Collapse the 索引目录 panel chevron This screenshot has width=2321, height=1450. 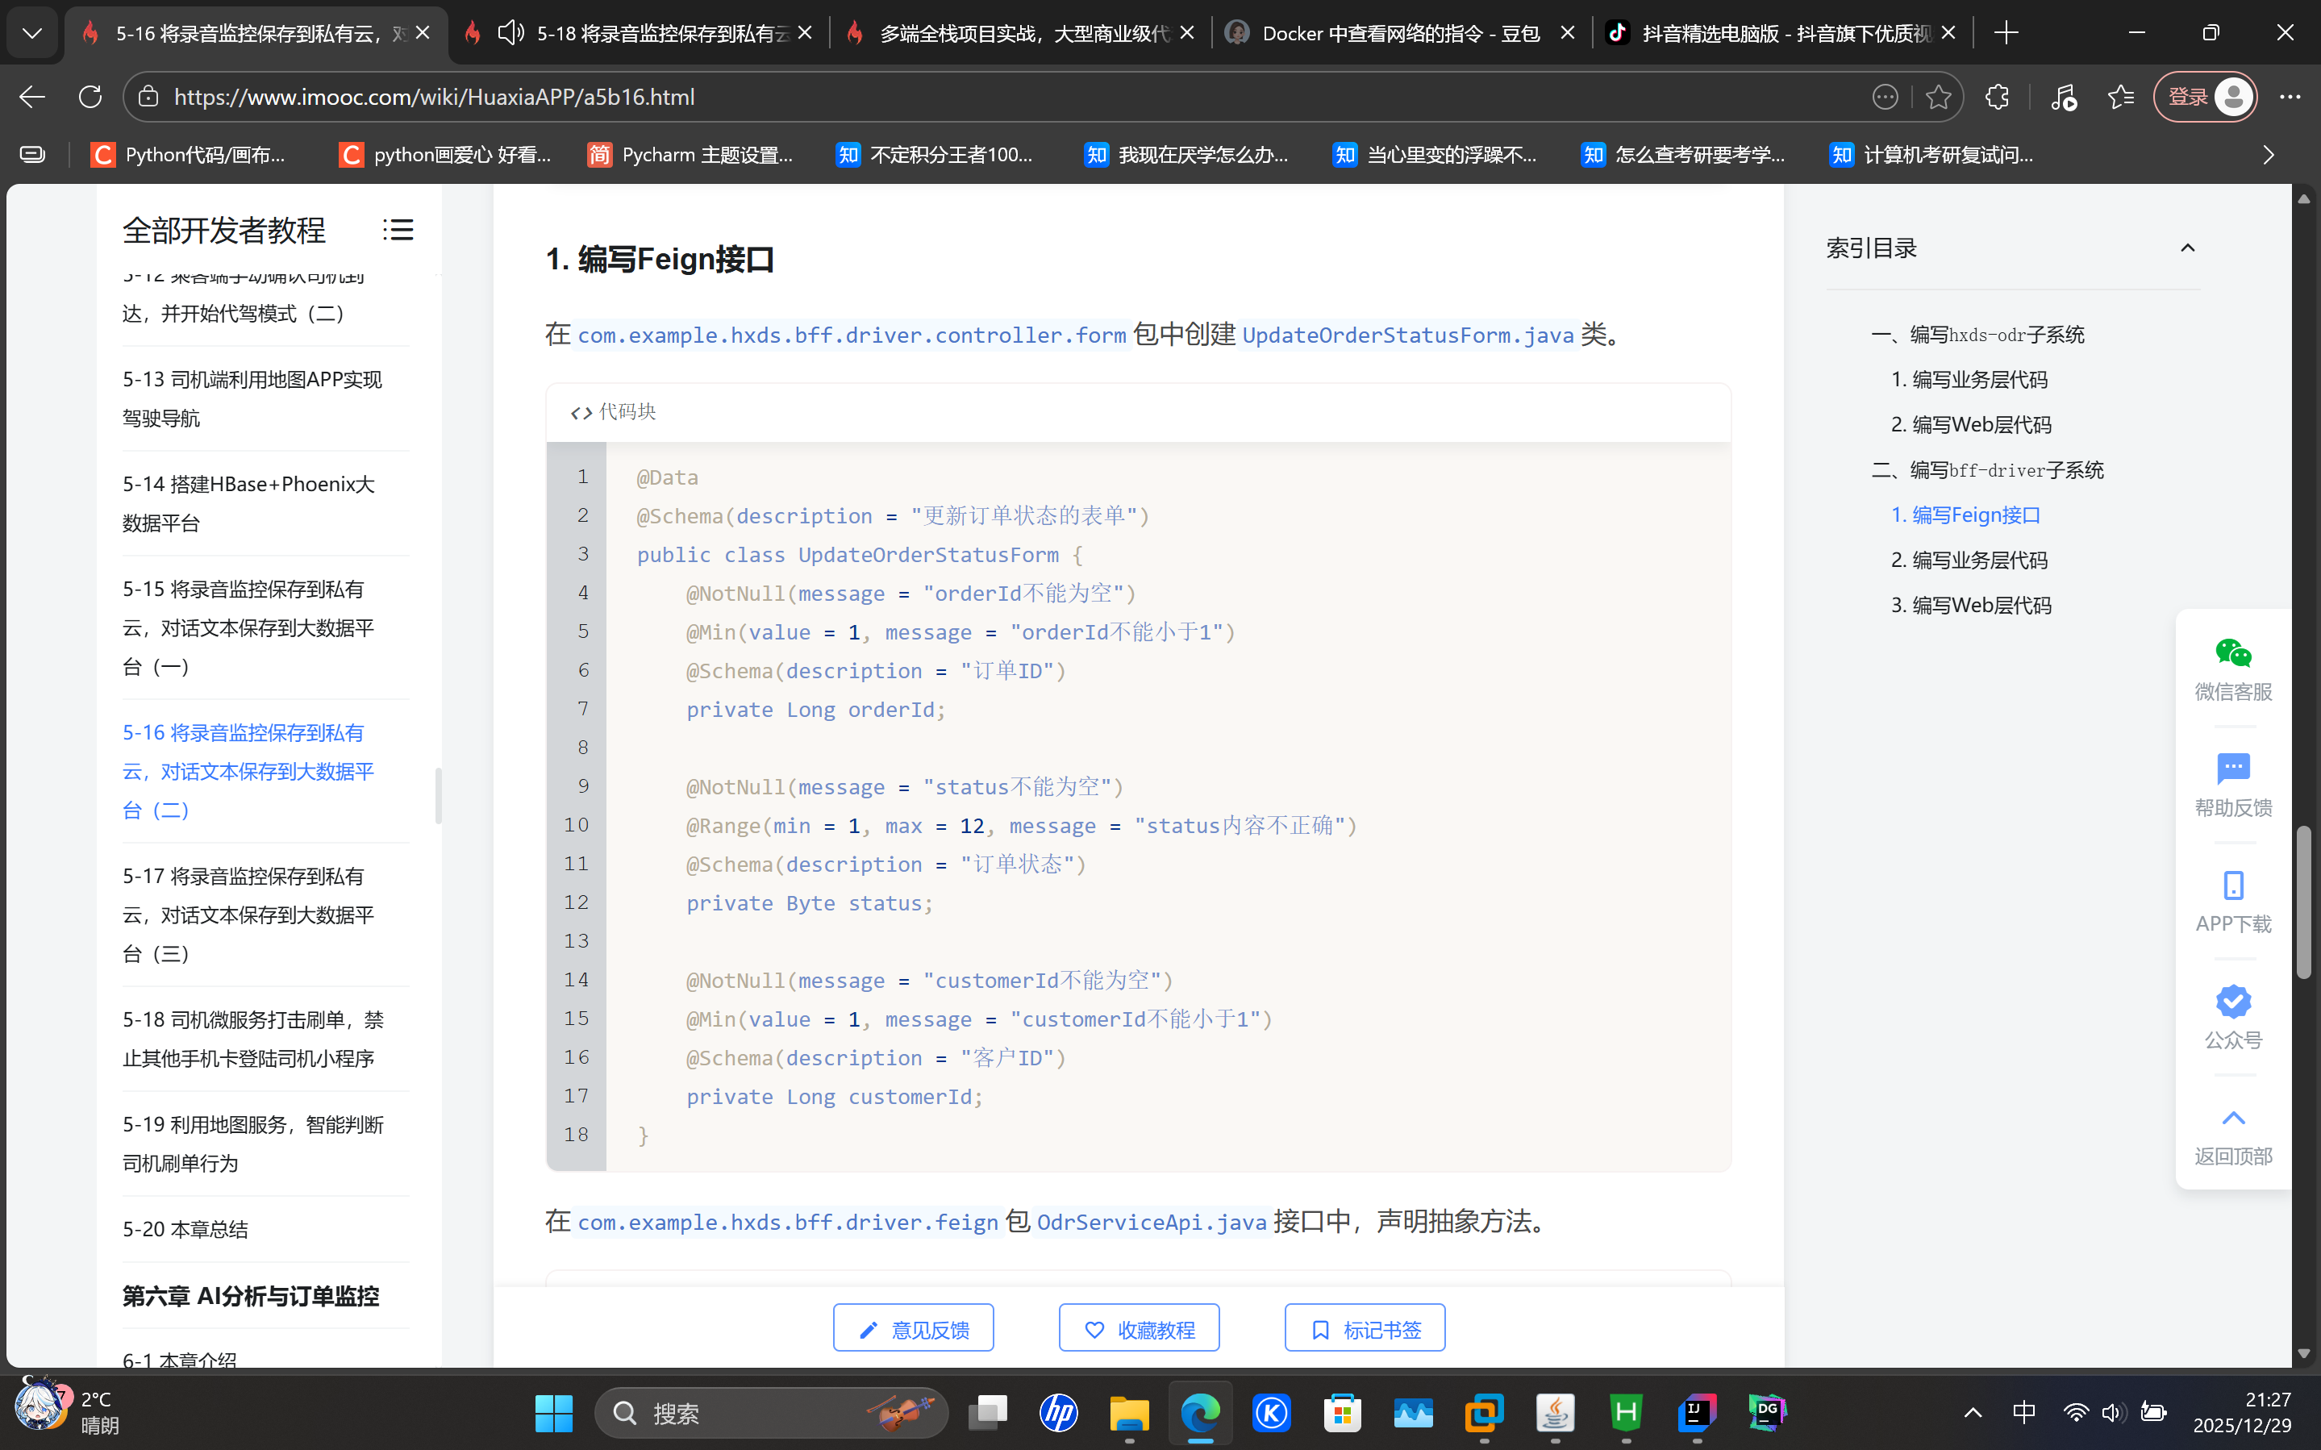(2187, 248)
